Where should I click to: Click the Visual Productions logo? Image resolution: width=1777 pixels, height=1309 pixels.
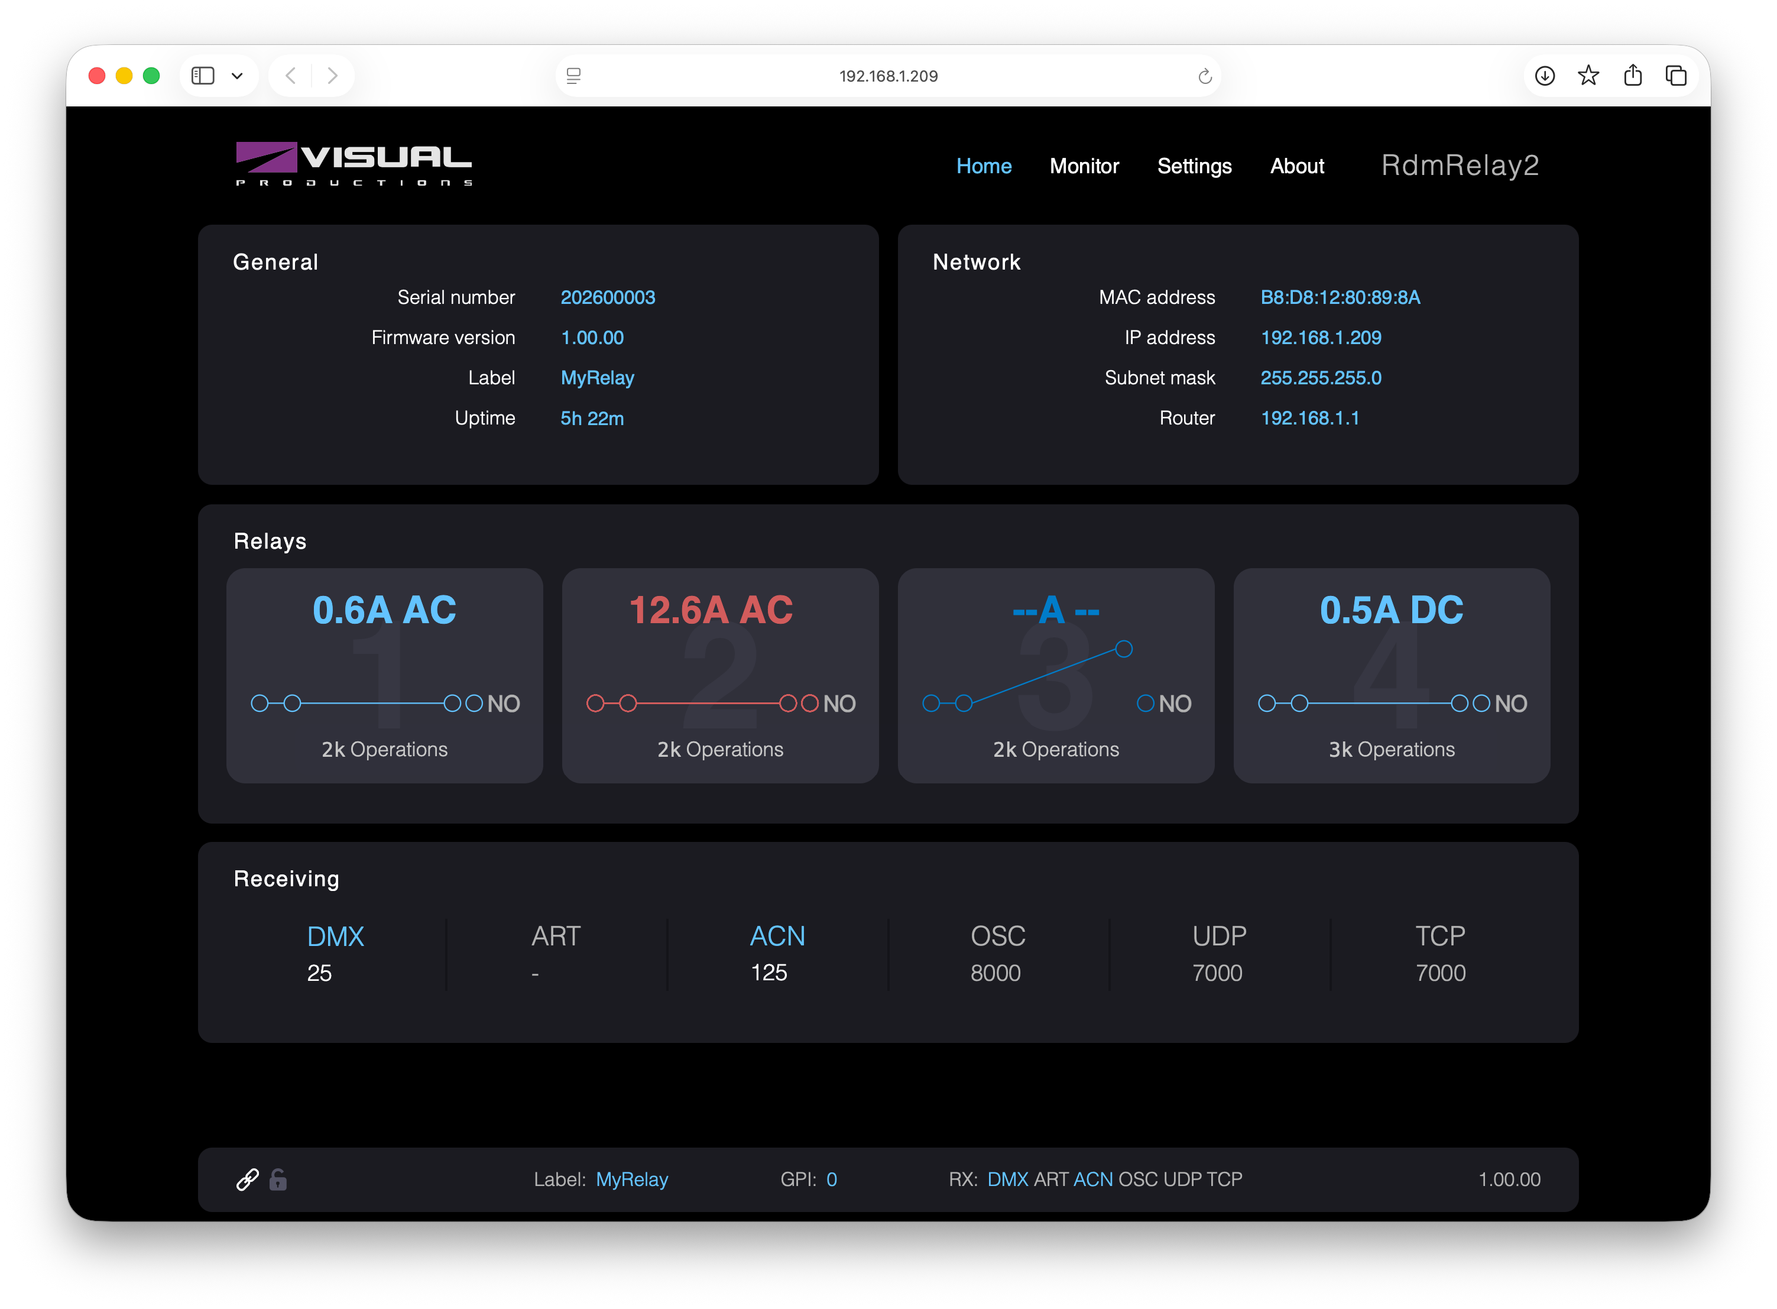(354, 164)
